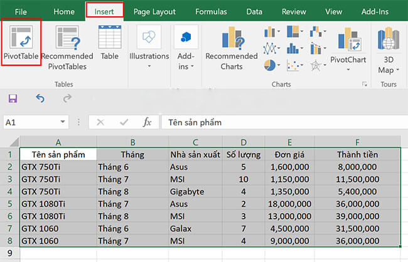408x262 pixels.
Task: Insert a scatter or bubble chart
Action: tap(295, 65)
